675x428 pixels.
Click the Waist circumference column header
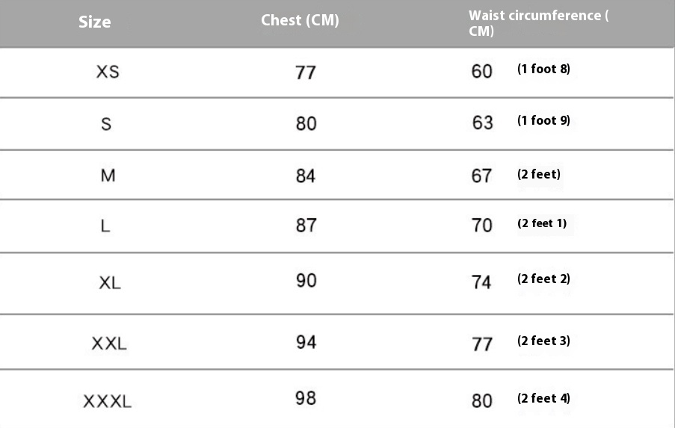(x=538, y=23)
